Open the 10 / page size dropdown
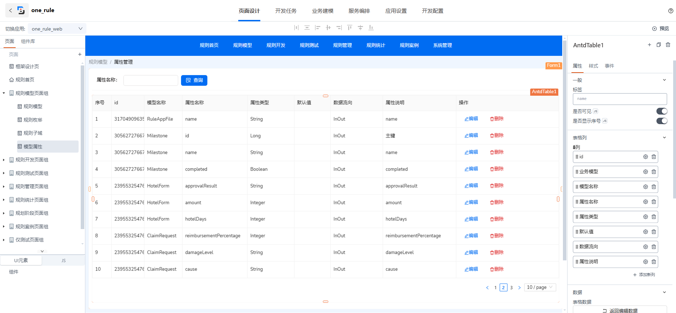Image resolution: width=676 pixels, height=313 pixels. click(540, 287)
